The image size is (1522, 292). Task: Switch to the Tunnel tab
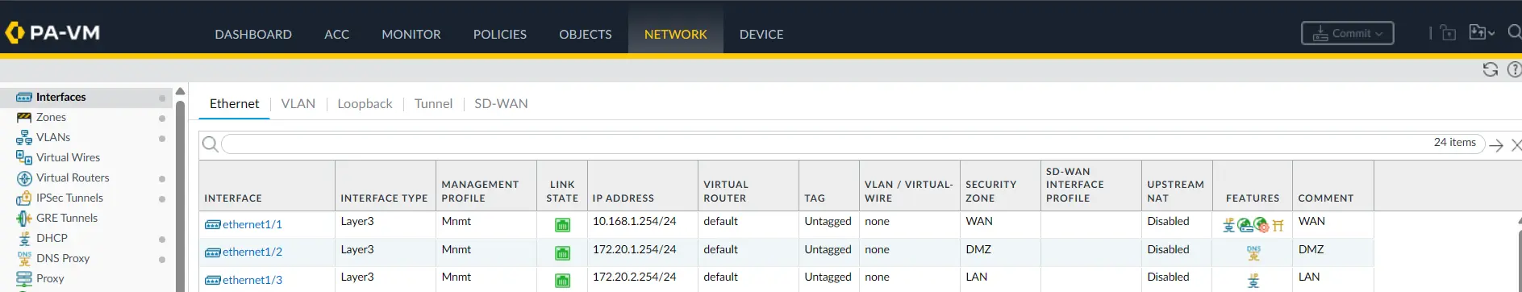click(x=433, y=103)
